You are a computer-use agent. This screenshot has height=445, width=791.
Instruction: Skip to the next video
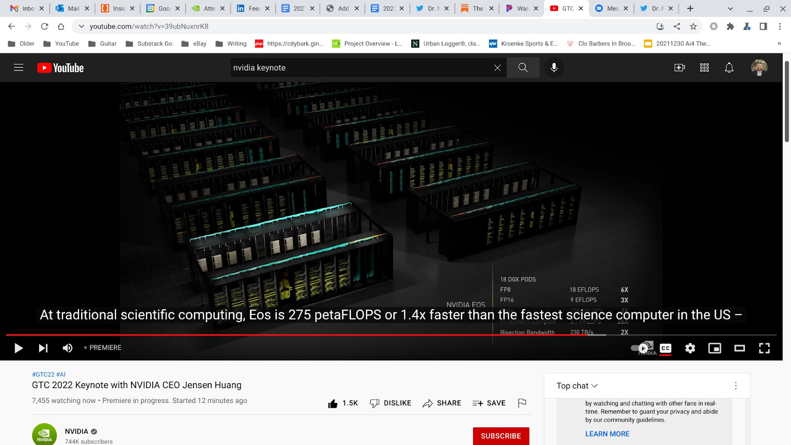click(x=44, y=348)
